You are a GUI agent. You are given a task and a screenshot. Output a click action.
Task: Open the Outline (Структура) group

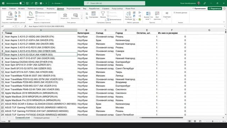point(167,16)
